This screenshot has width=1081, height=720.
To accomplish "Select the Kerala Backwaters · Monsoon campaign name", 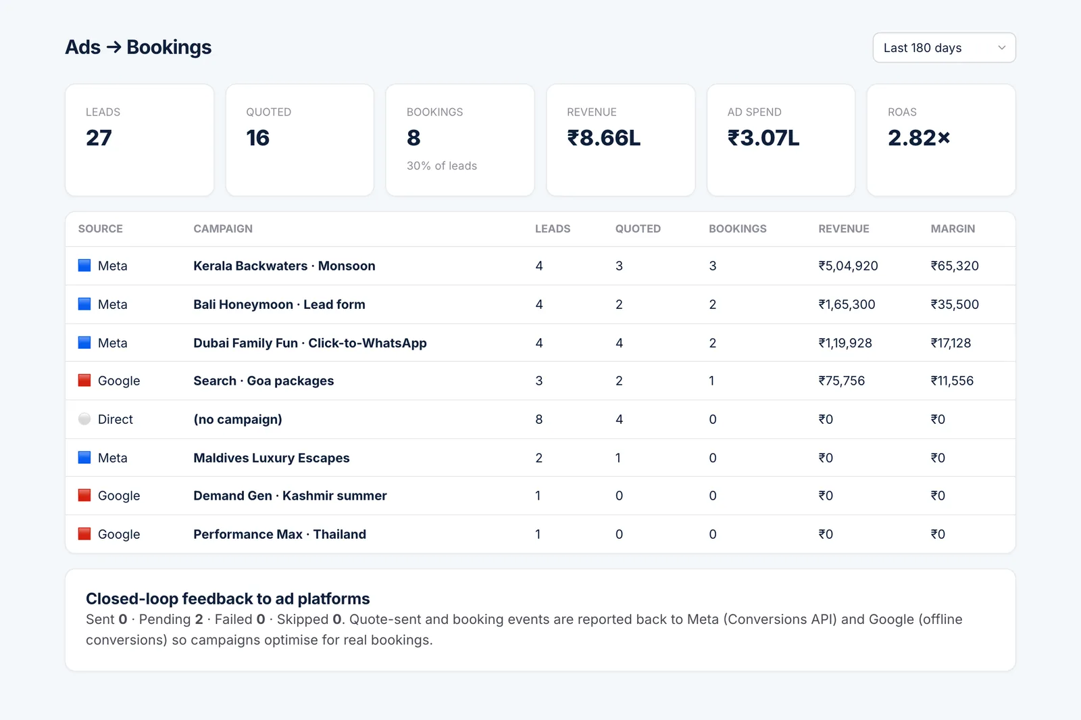I will point(284,266).
